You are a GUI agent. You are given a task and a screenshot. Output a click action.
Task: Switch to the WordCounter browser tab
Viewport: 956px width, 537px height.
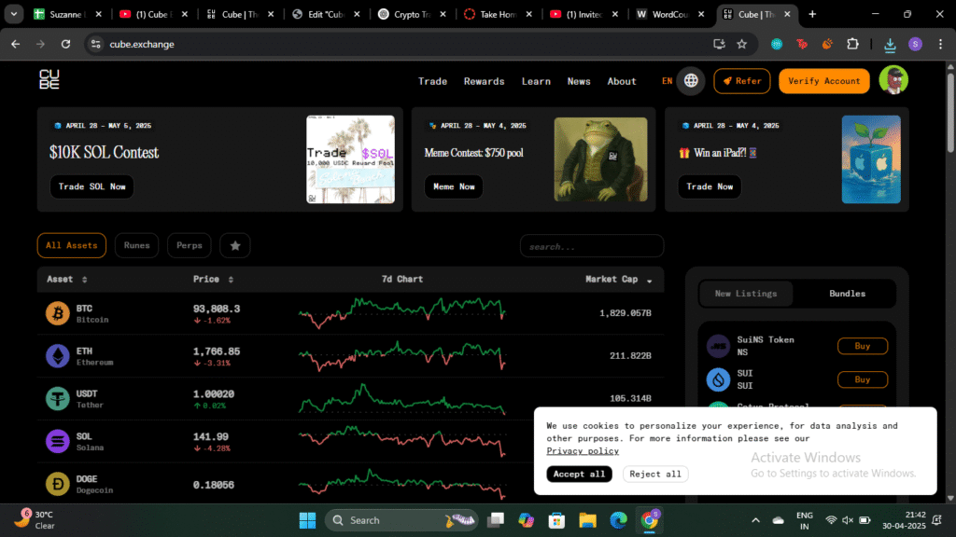(672, 14)
